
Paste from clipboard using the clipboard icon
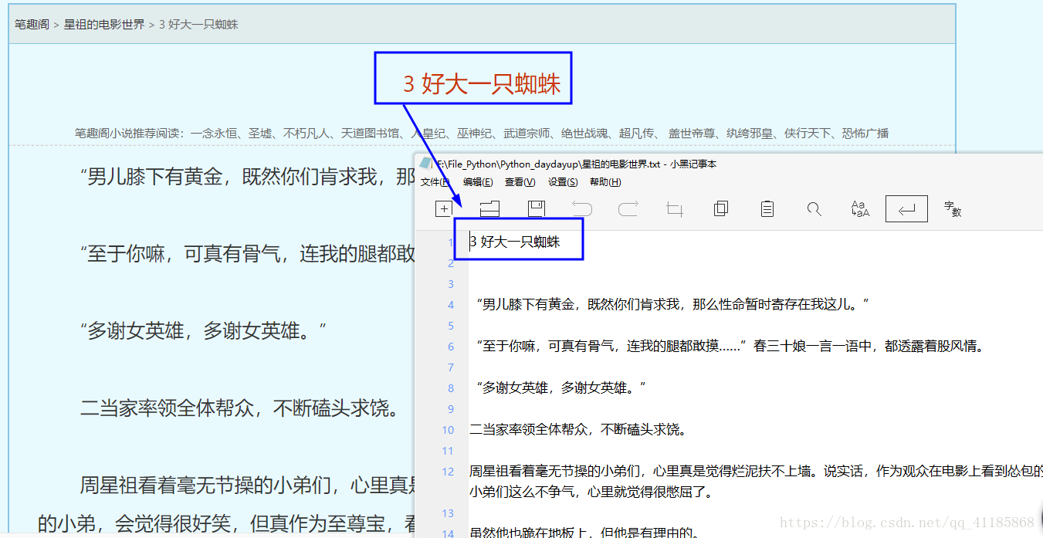[x=767, y=208]
